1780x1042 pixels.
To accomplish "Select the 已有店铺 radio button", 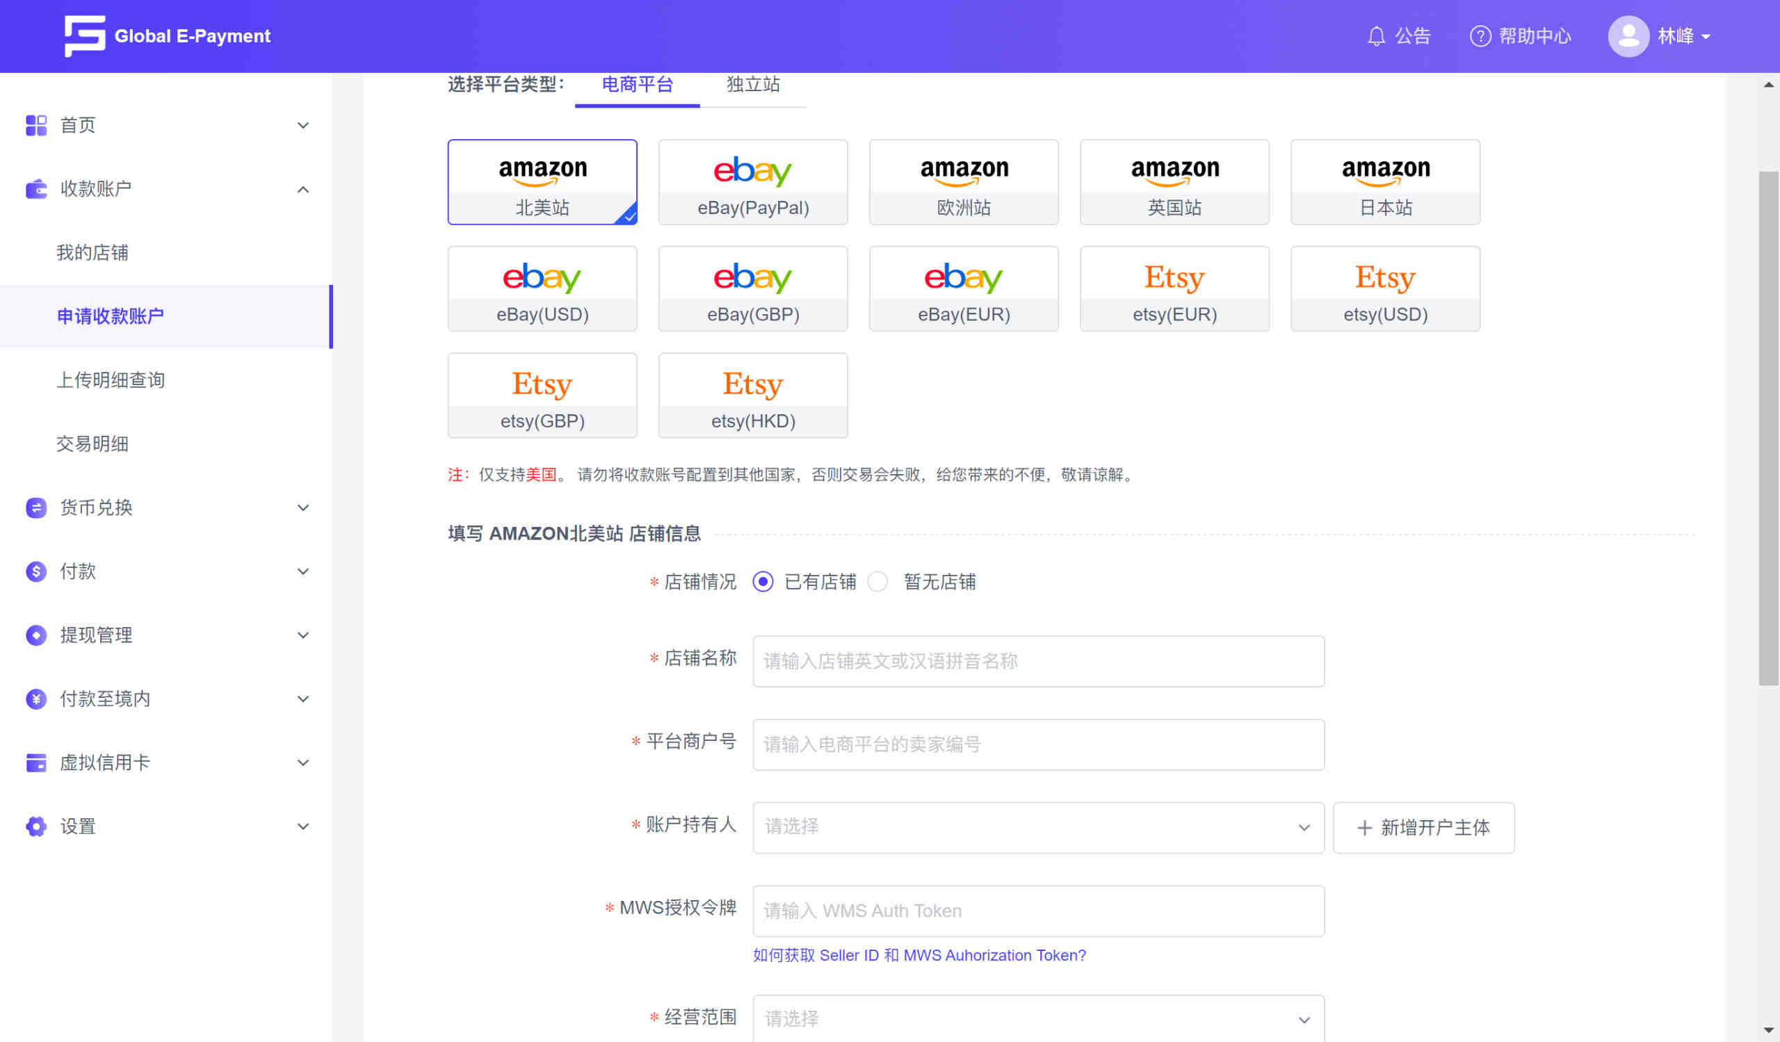I will coord(763,582).
